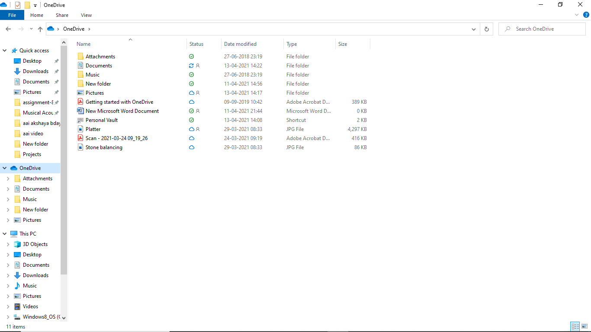Sort by the Type column header
Viewport: 591px width, 332px height.
click(309, 44)
